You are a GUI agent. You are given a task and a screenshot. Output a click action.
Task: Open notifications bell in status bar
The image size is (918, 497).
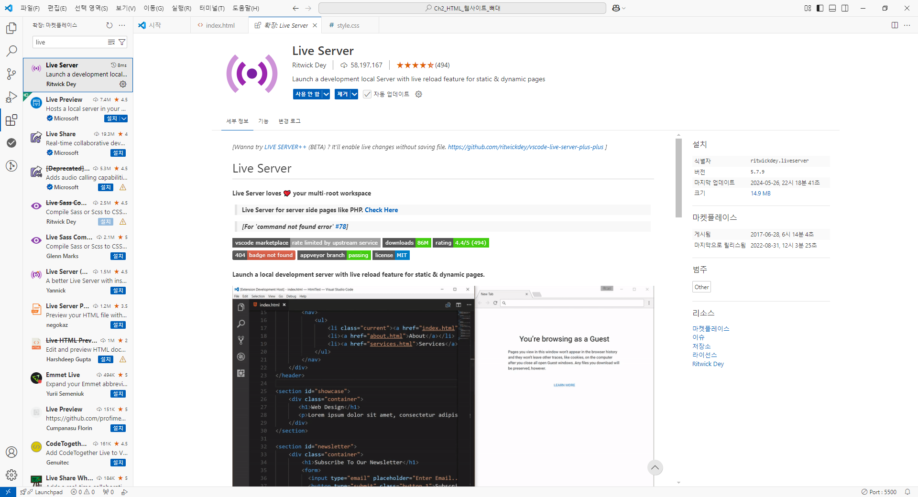(x=907, y=492)
